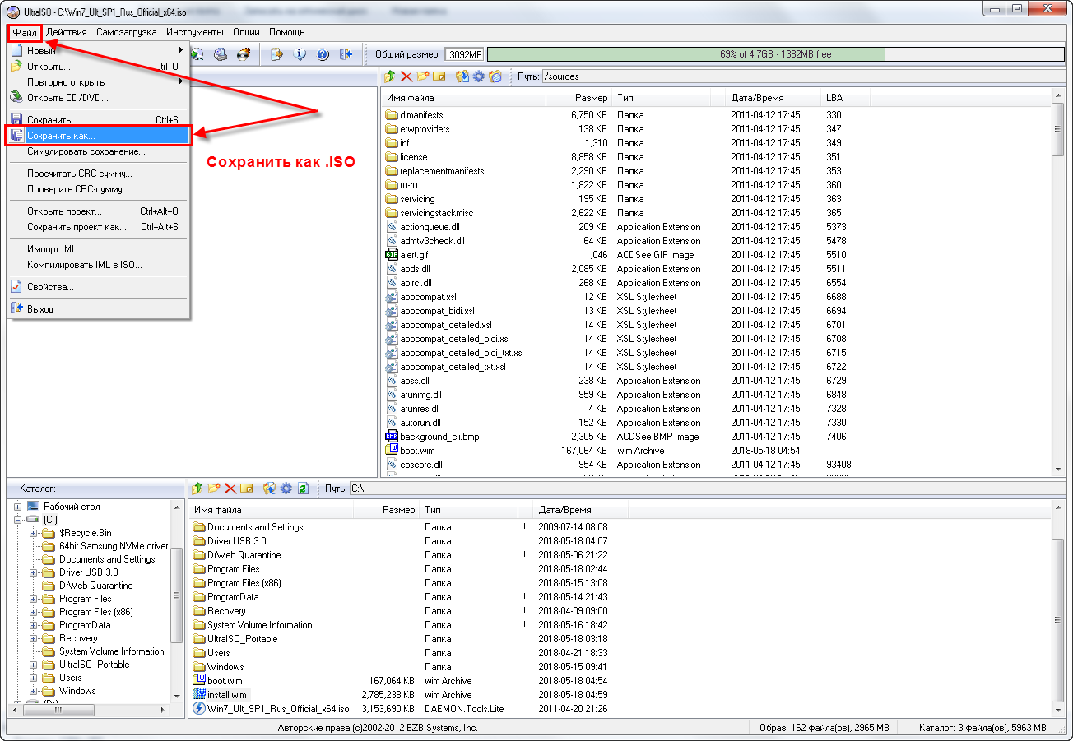Click red X delete icon in local pane
Viewport: 1073px width, 741px height.
pyautogui.click(x=230, y=488)
